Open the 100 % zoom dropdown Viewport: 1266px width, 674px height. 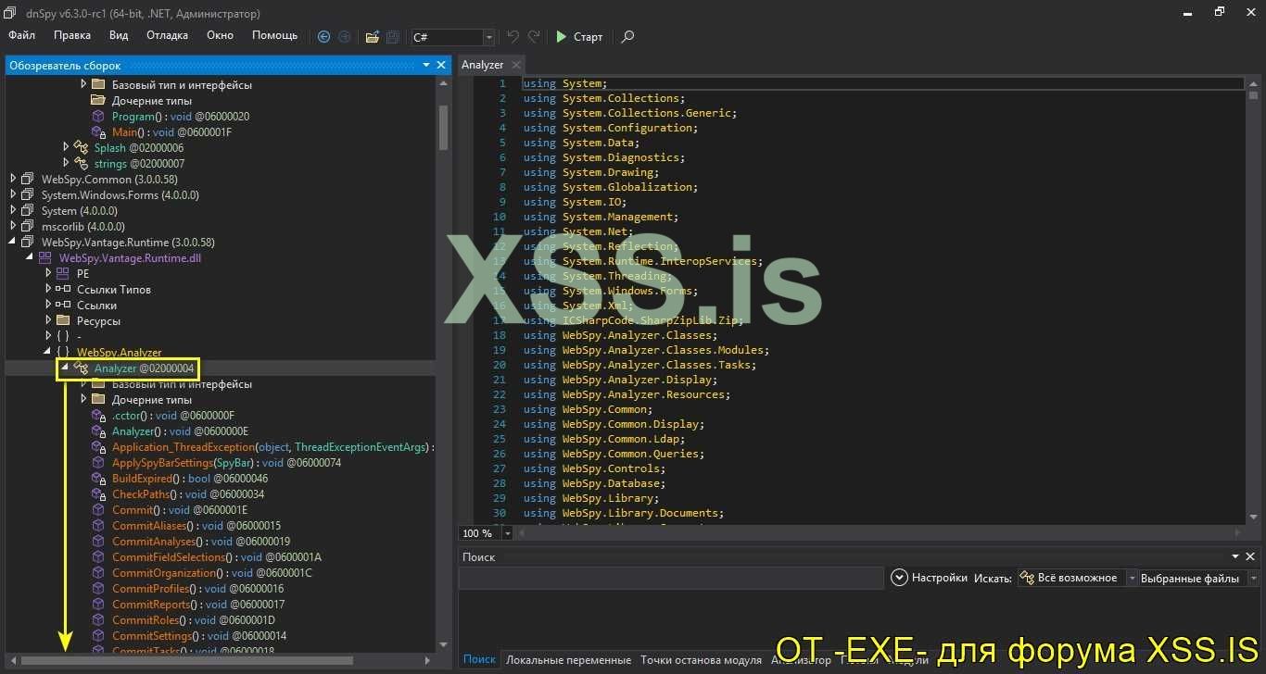point(507,533)
